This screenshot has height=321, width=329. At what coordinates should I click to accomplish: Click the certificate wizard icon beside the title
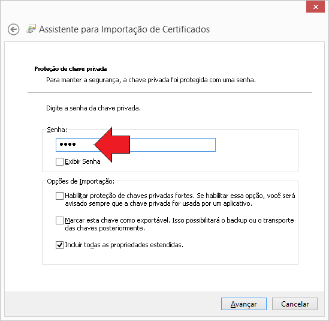click(x=31, y=29)
